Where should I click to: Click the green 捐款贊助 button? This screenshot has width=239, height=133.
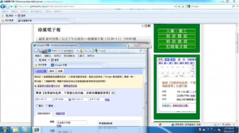(177, 36)
